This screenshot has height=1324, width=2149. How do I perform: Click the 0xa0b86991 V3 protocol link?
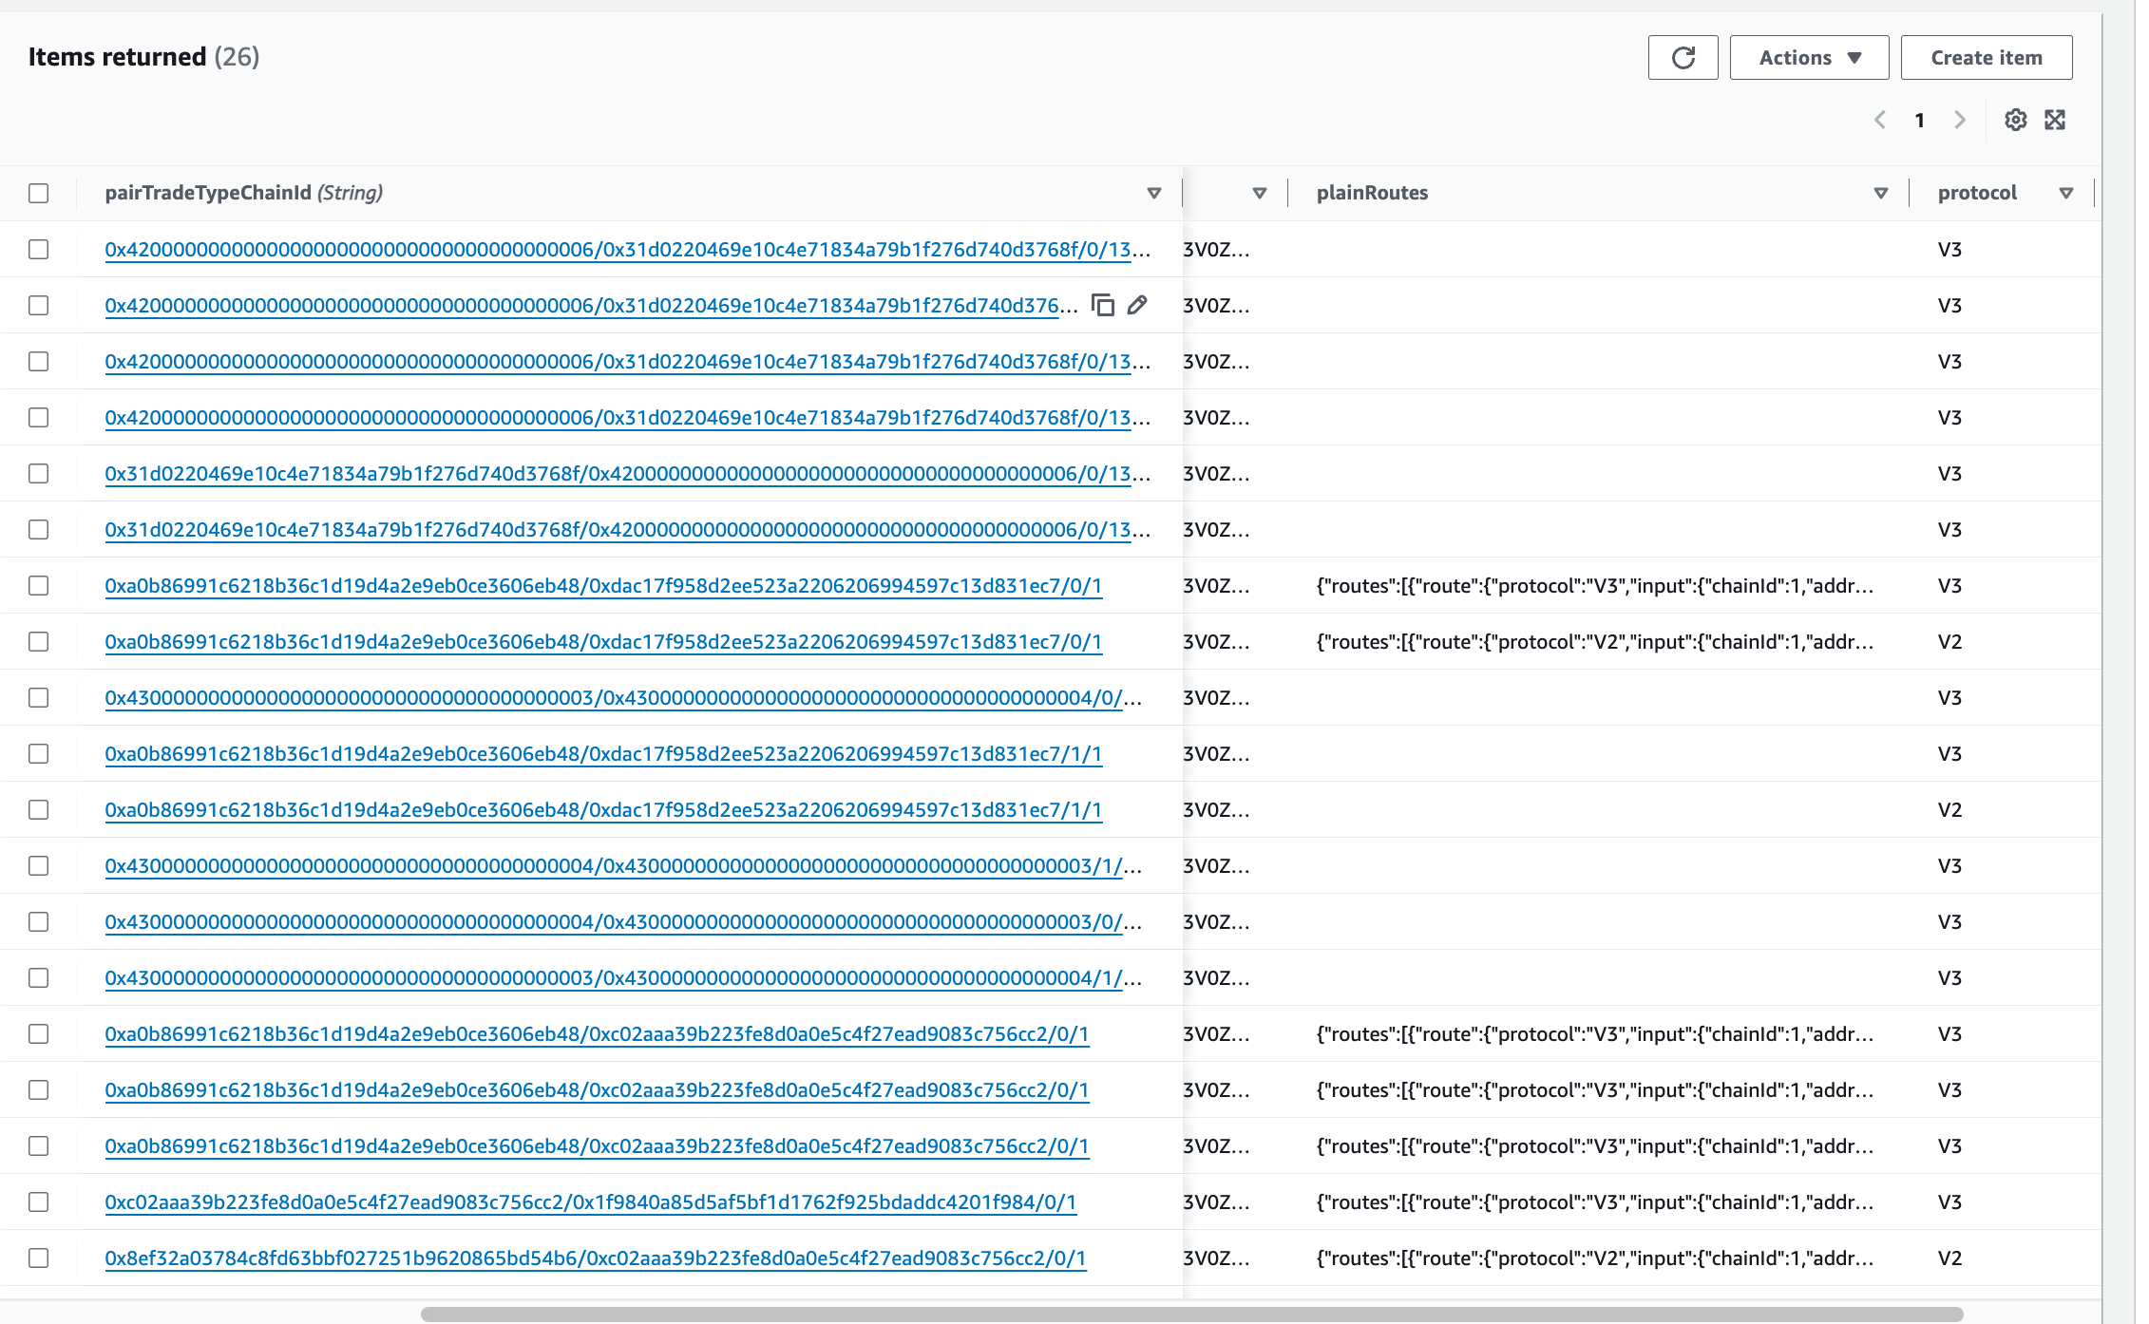[605, 584]
